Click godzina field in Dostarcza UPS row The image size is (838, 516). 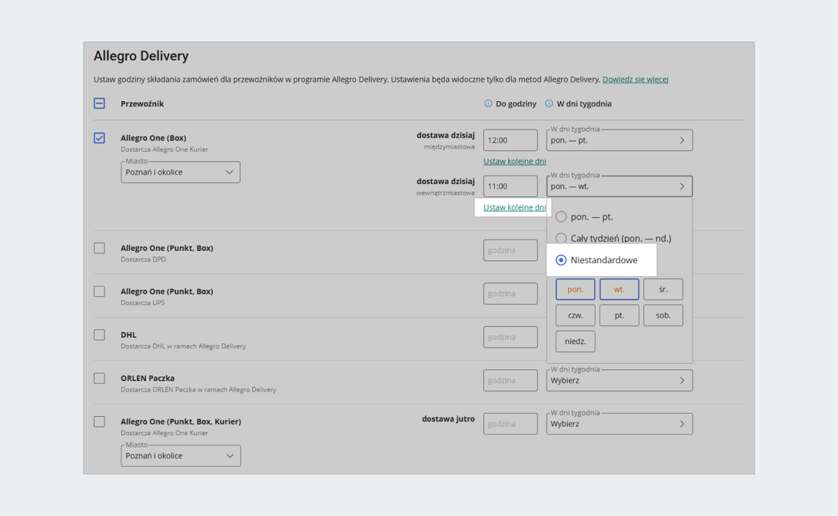click(510, 293)
